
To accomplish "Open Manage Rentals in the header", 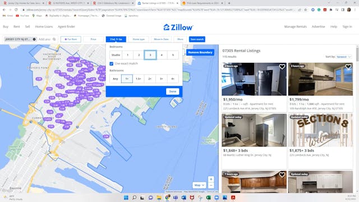I will point(296,26).
